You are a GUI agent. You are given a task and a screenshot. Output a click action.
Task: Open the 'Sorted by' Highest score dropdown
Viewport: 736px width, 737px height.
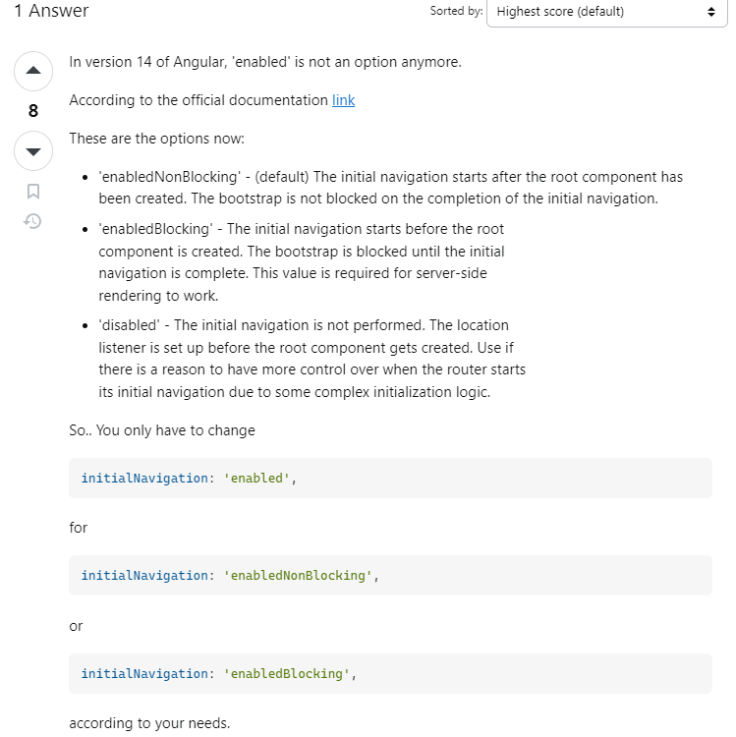[606, 11]
